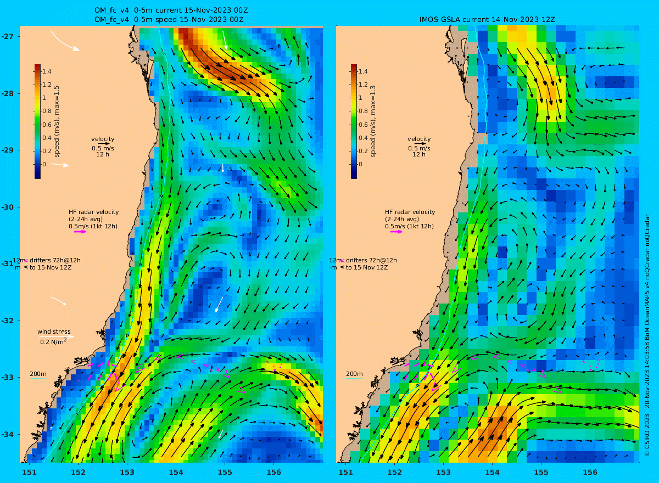
Task: Click '0.5m/s (1kt 12h)' text in left map
Action: click(93, 226)
